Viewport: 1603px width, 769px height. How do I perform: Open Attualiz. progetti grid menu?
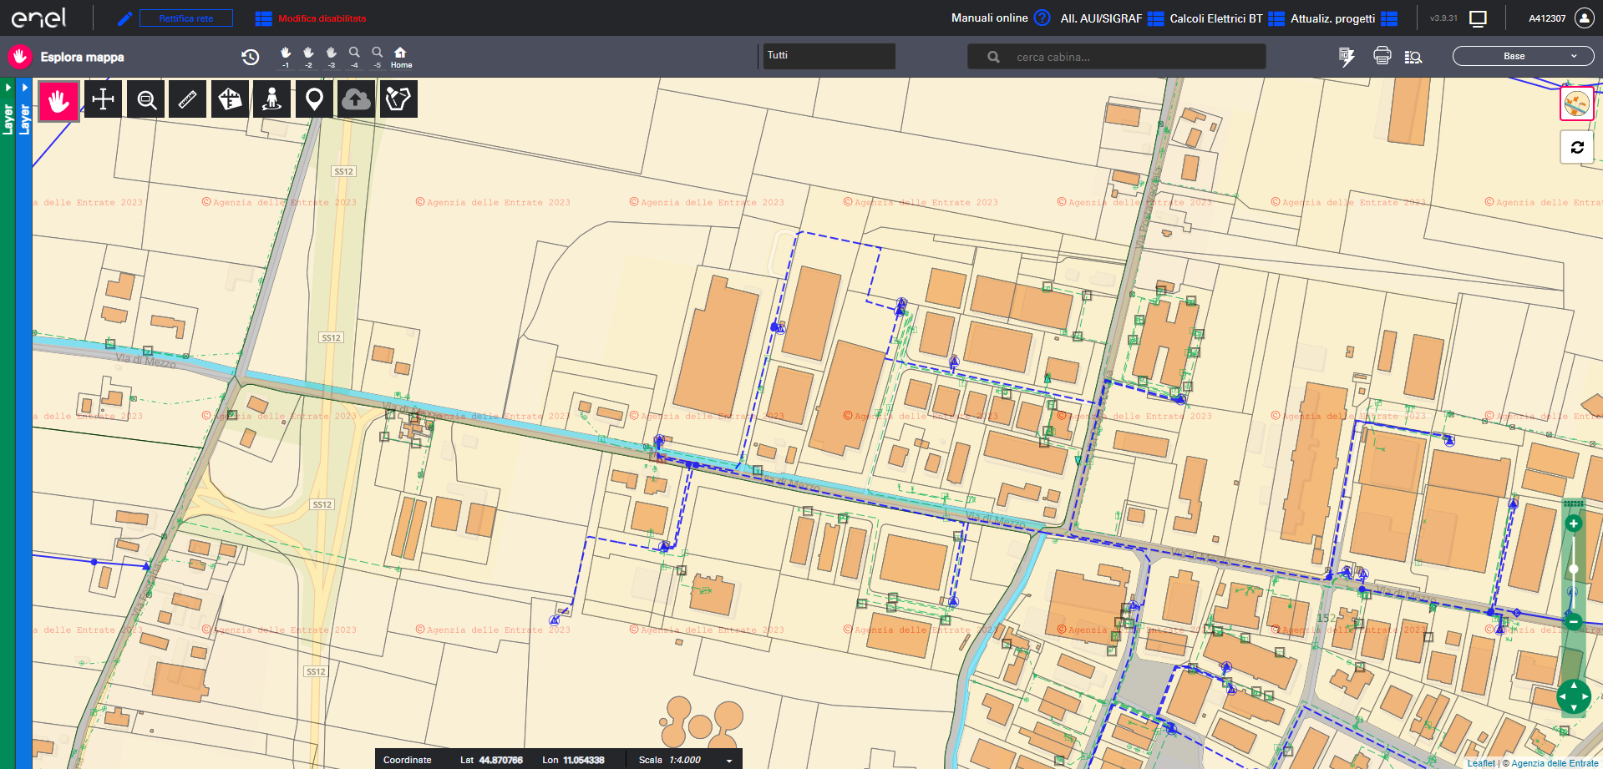[x=1389, y=18]
